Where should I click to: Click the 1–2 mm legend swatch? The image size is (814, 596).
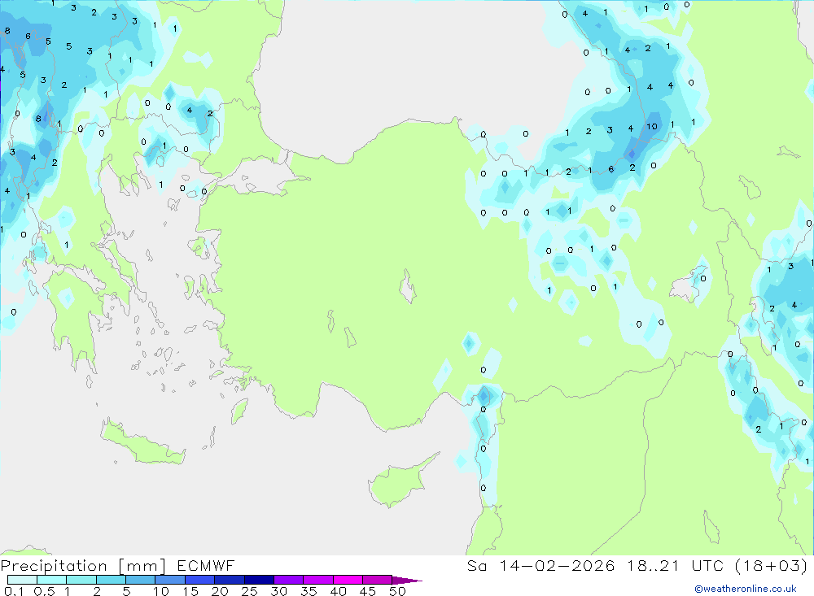coord(81,580)
